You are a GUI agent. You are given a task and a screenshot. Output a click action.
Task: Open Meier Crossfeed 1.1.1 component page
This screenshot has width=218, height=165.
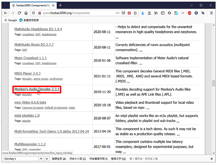(x=30, y=58)
